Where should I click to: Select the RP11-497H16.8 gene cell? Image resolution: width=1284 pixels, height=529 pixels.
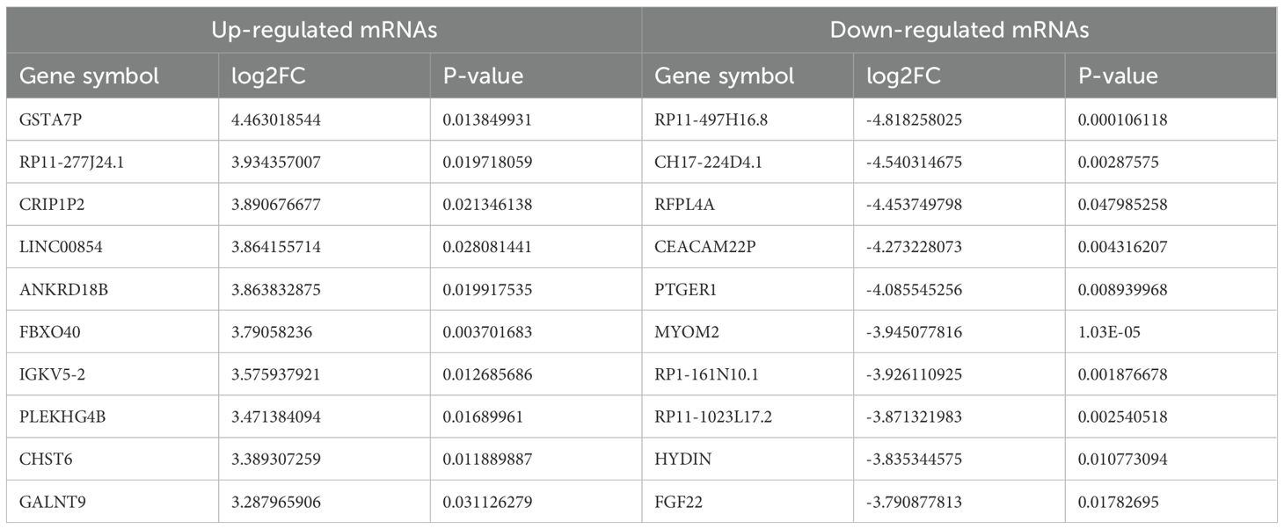point(748,120)
